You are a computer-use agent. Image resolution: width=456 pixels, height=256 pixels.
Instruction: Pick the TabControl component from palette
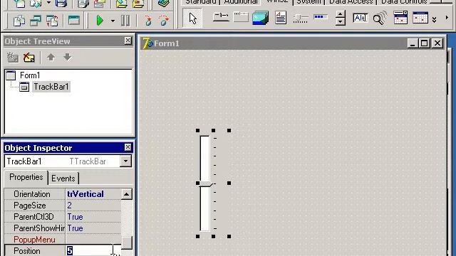221,17
